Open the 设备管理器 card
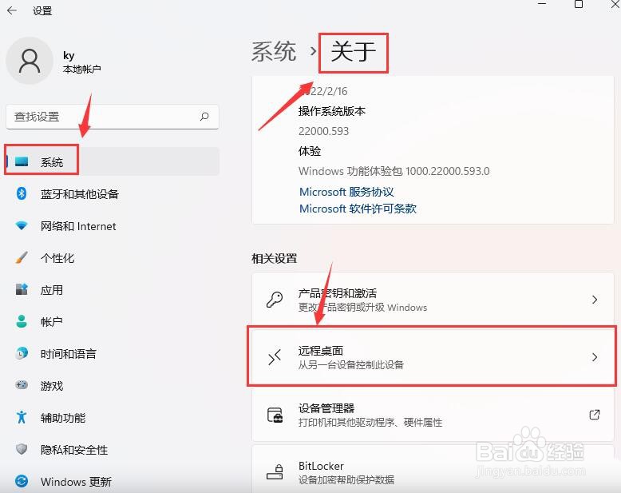The width and height of the screenshot is (621, 493). 433,415
